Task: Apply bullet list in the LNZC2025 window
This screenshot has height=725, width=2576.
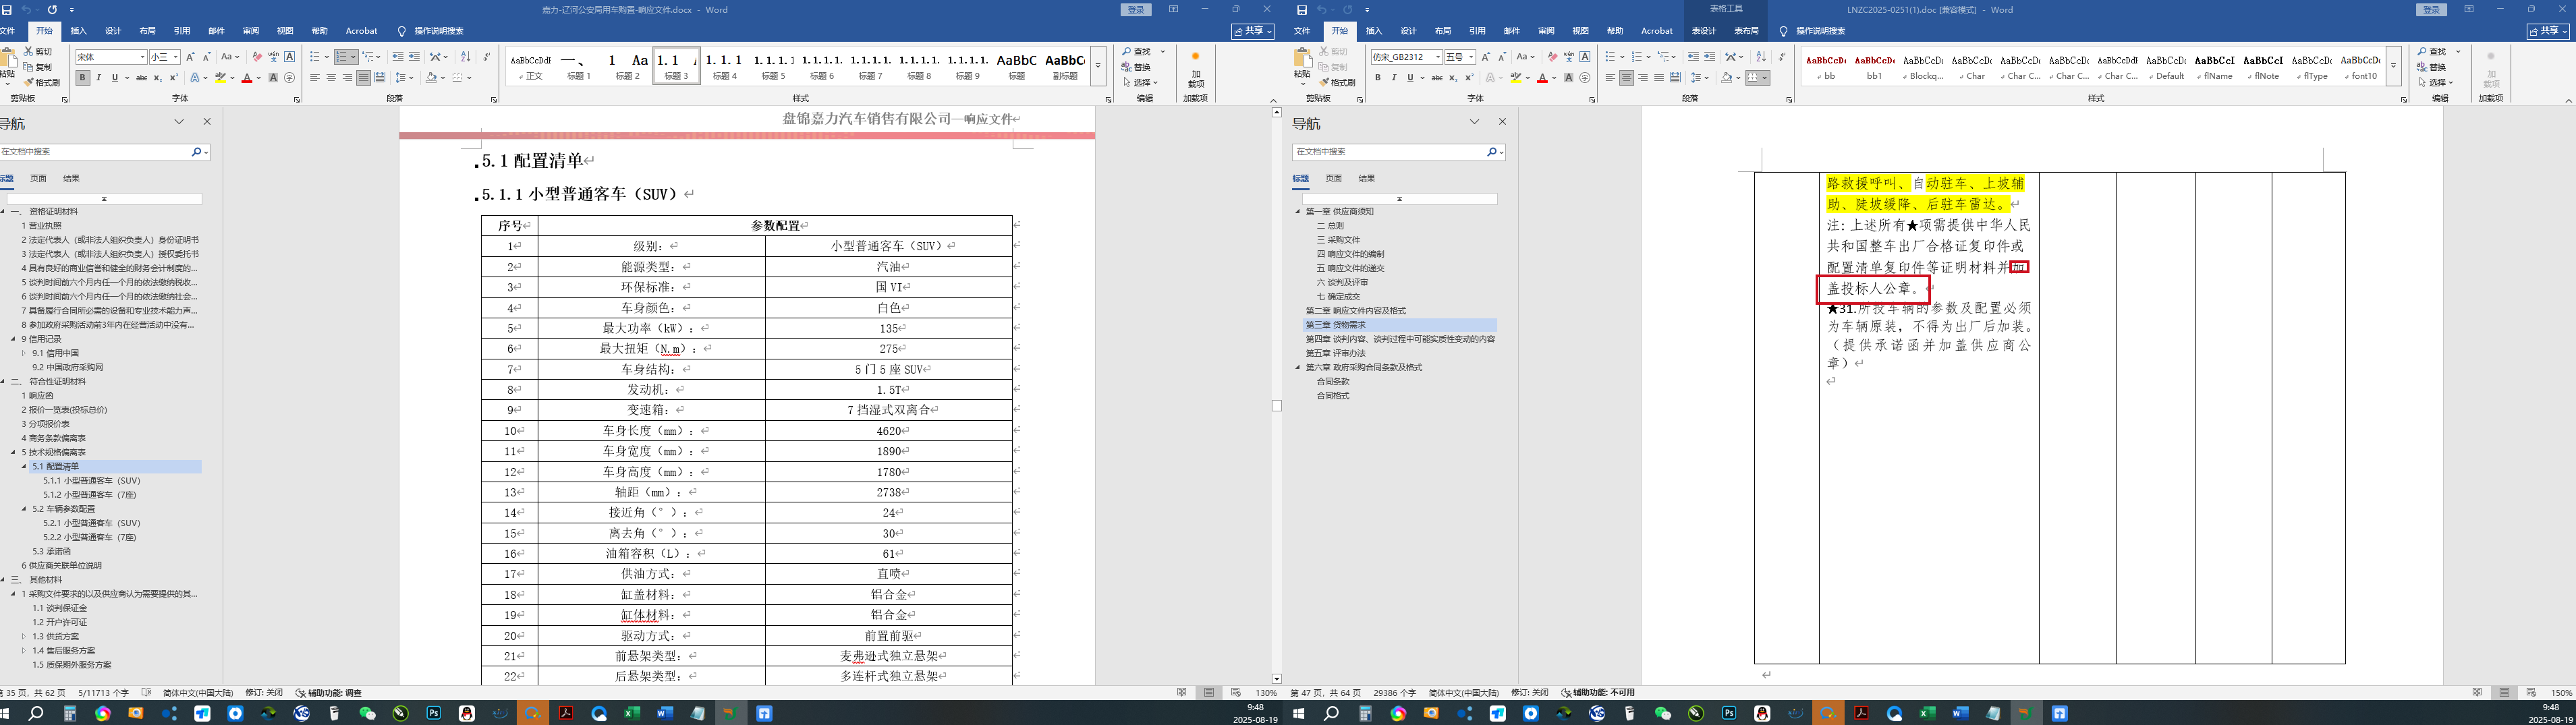Action: coord(1611,57)
